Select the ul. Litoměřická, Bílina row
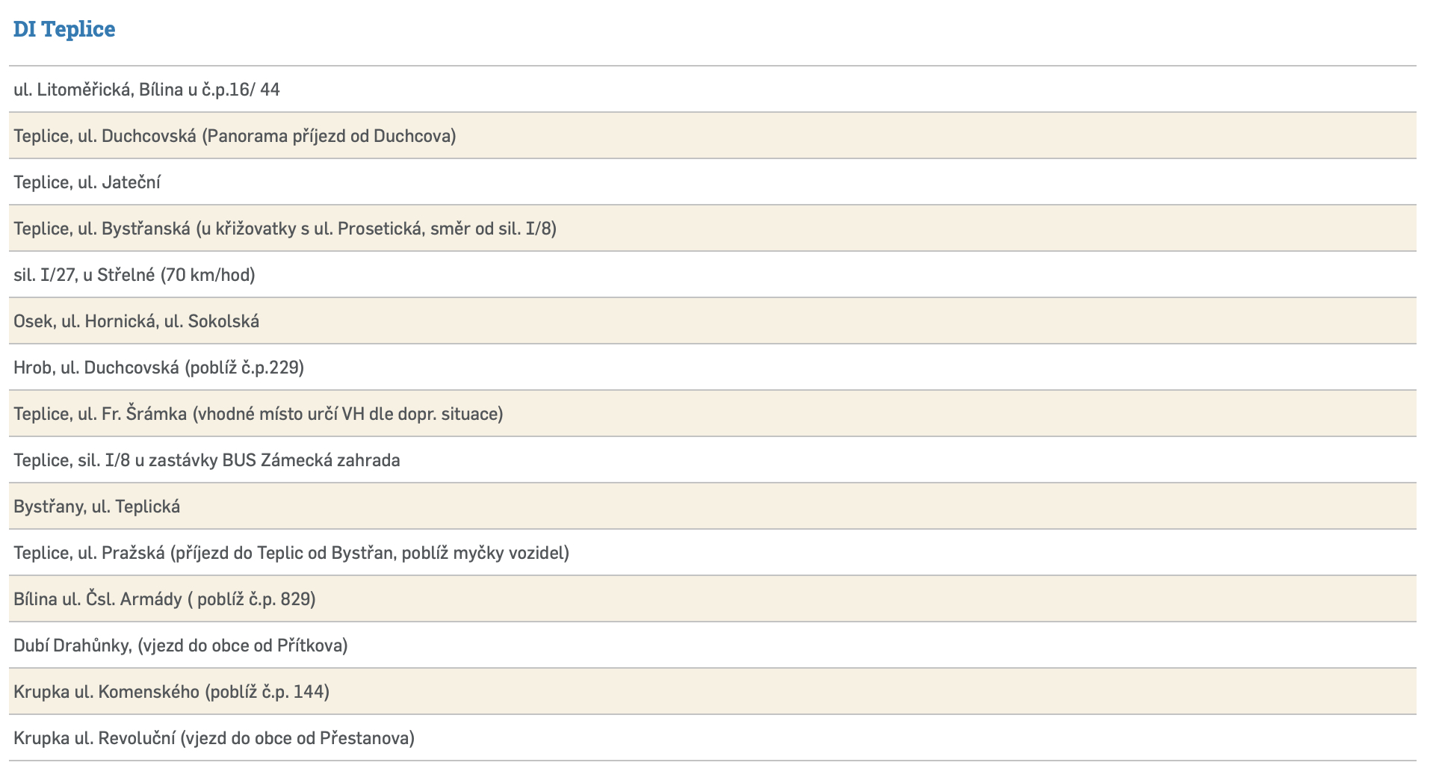Image resolution: width=1436 pixels, height=780 pixels. point(146,90)
